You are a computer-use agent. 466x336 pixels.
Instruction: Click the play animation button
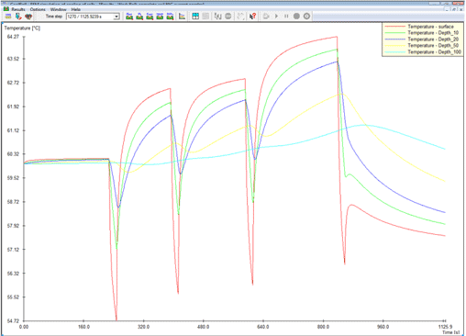pos(276,17)
